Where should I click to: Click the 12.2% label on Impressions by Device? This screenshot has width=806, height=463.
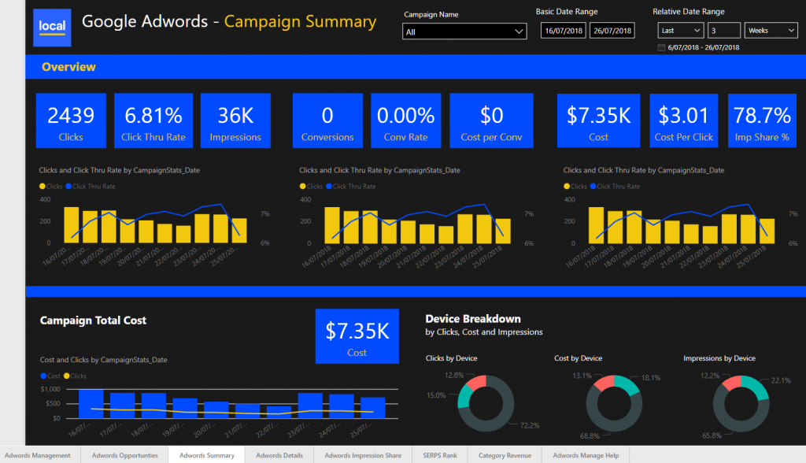[x=710, y=376]
